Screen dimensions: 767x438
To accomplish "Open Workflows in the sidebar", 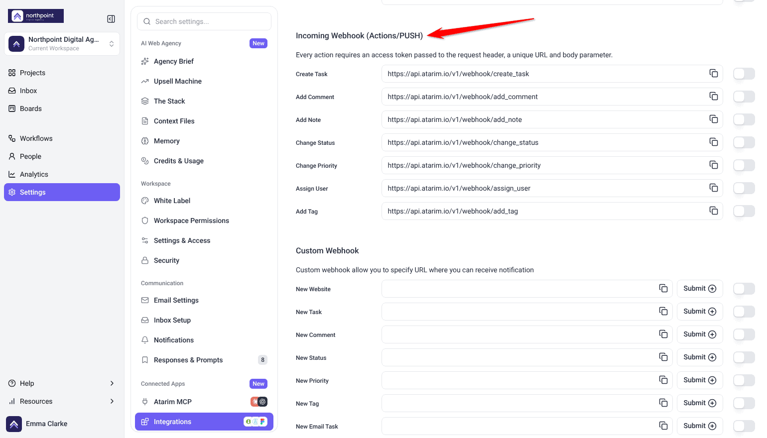I will [x=62, y=138].
